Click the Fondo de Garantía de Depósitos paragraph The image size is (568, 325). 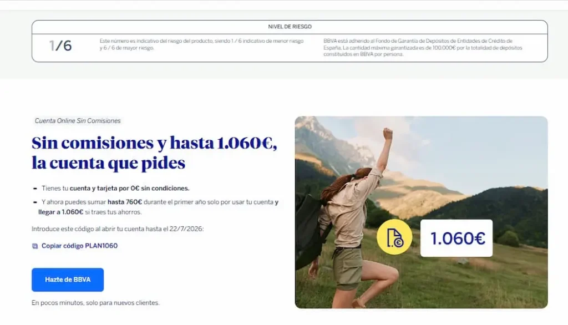(423, 48)
